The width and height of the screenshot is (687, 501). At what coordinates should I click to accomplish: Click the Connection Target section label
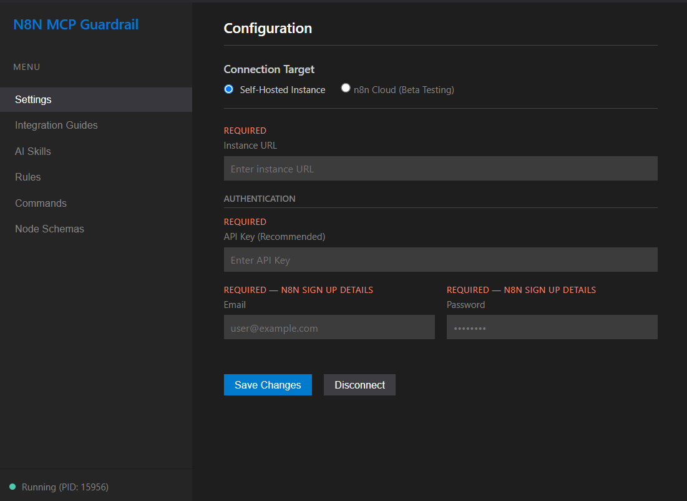click(x=269, y=69)
